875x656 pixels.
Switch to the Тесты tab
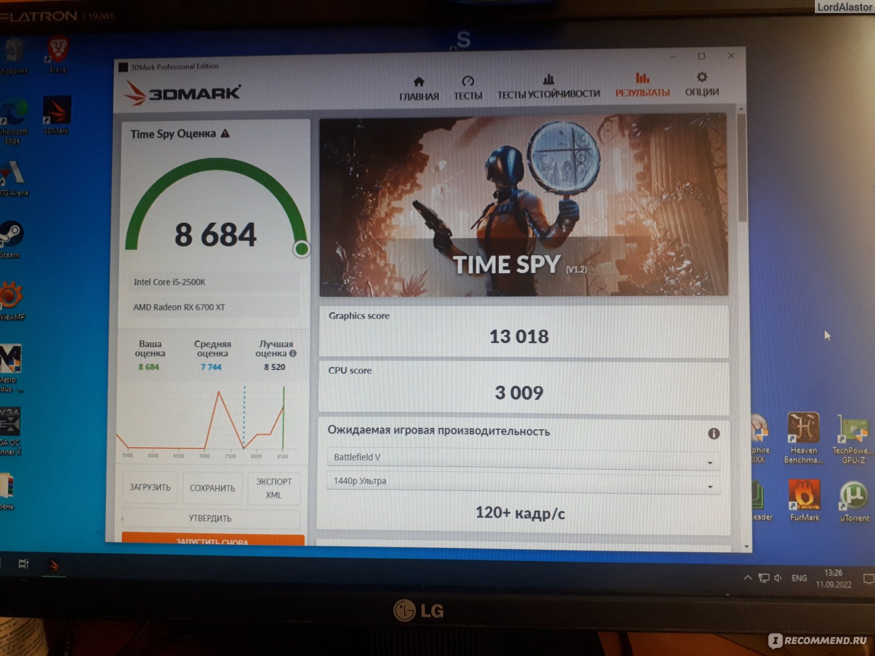[468, 89]
